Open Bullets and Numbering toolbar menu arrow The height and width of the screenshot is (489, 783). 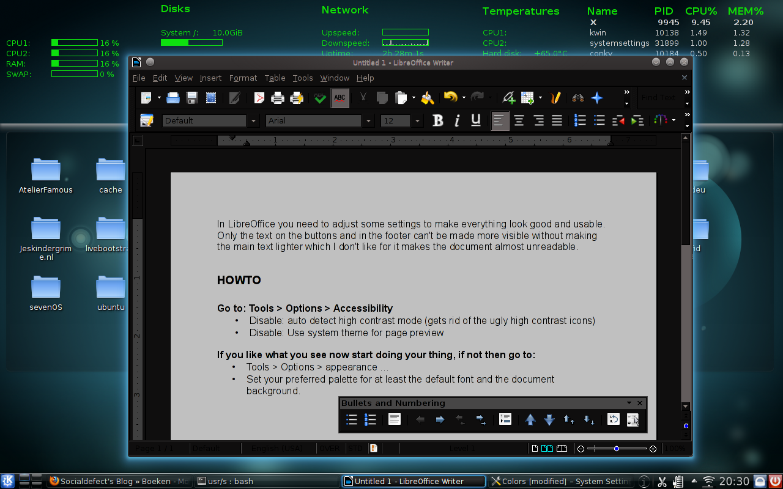(x=629, y=403)
